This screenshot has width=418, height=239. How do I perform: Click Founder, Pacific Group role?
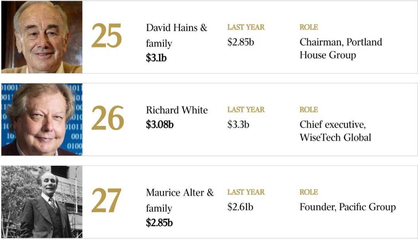(348, 207)
